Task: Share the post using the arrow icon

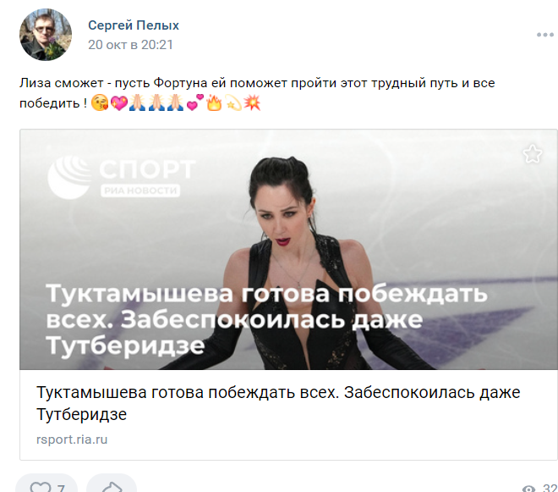Action: [x=112, y=487]
